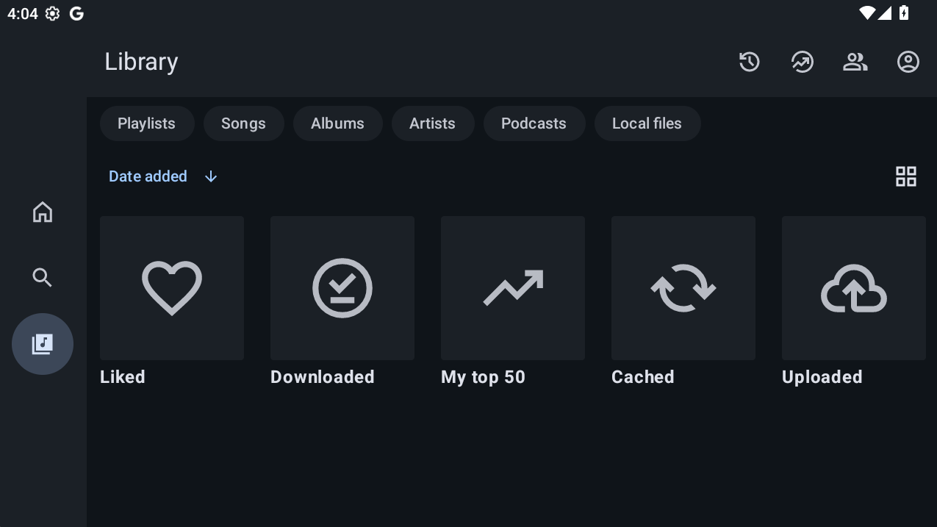This screenshot has height=527, width=937.
Task: Open the Date added sort dropdown
Action: coord(148,176)
